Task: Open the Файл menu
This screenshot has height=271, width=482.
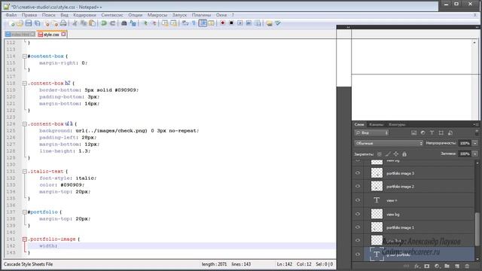Action: (x=11, y=15)
